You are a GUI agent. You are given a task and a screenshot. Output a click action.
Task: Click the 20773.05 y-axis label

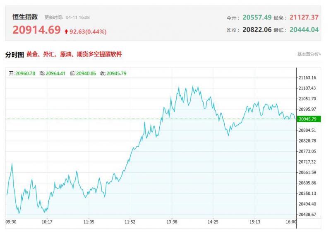307,151
